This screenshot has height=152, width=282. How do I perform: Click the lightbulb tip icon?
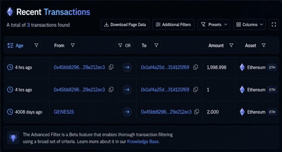click(x=13, y=138)
